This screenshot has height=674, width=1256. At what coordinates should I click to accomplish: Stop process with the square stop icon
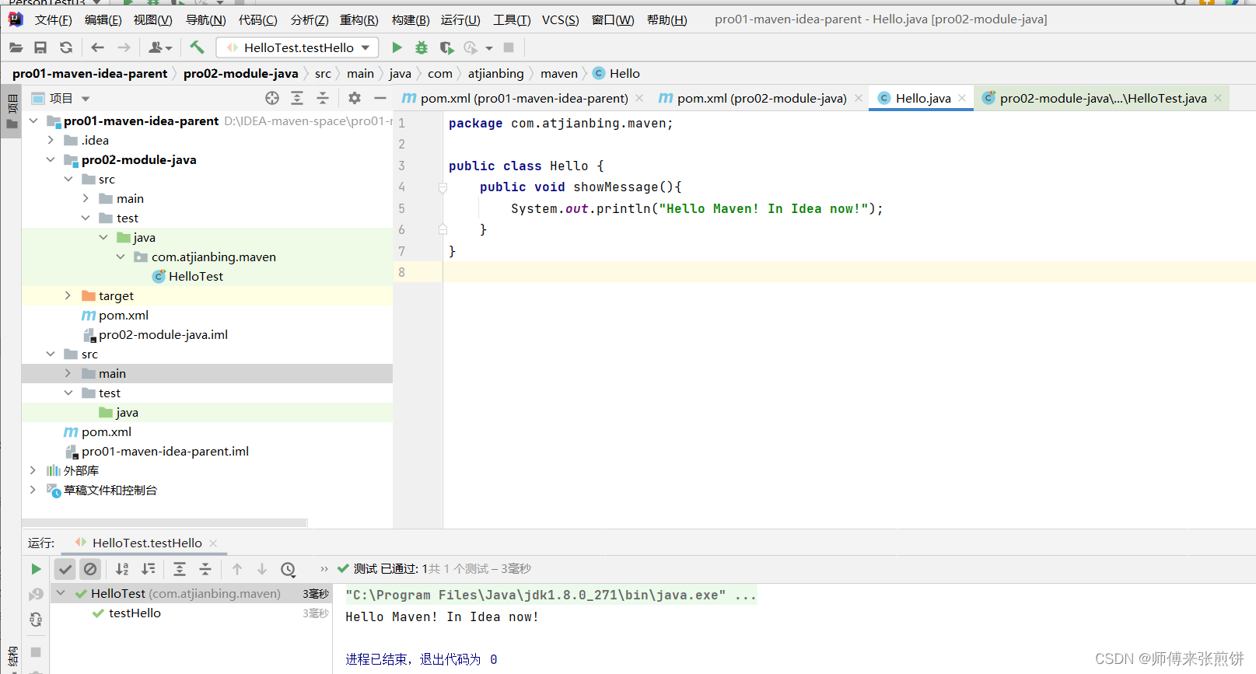click(x=509, y=47)
